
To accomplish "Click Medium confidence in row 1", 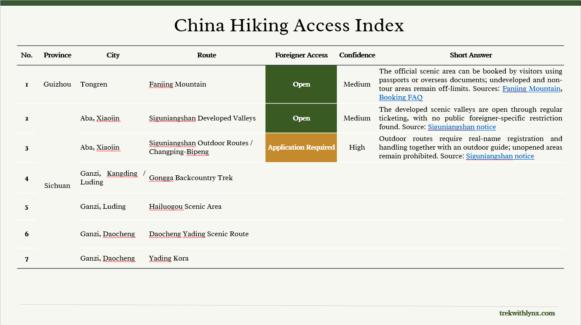I will [357, 84].
